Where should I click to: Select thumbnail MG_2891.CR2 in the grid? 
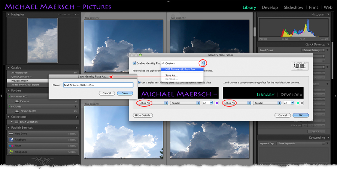pos(124,46)
